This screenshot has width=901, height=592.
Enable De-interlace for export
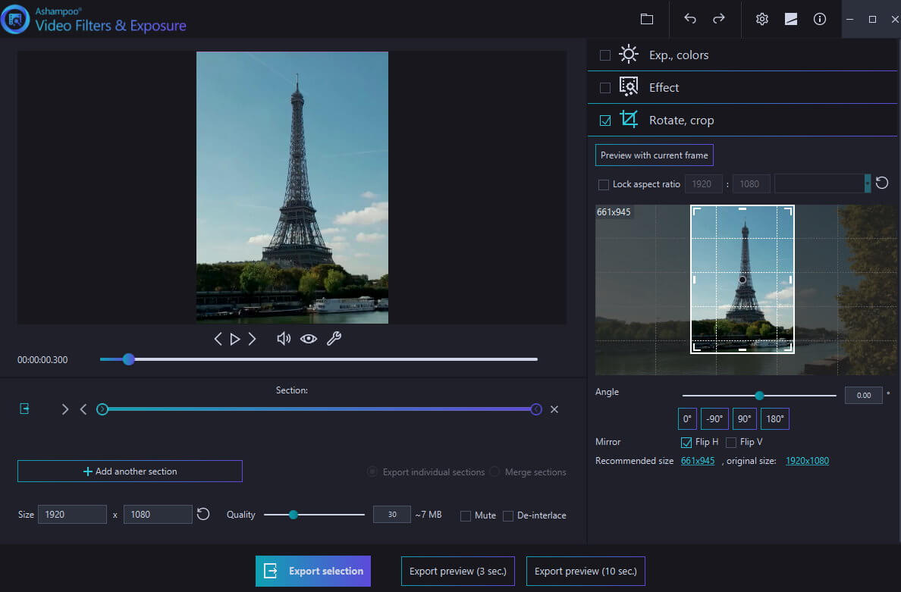507,515
